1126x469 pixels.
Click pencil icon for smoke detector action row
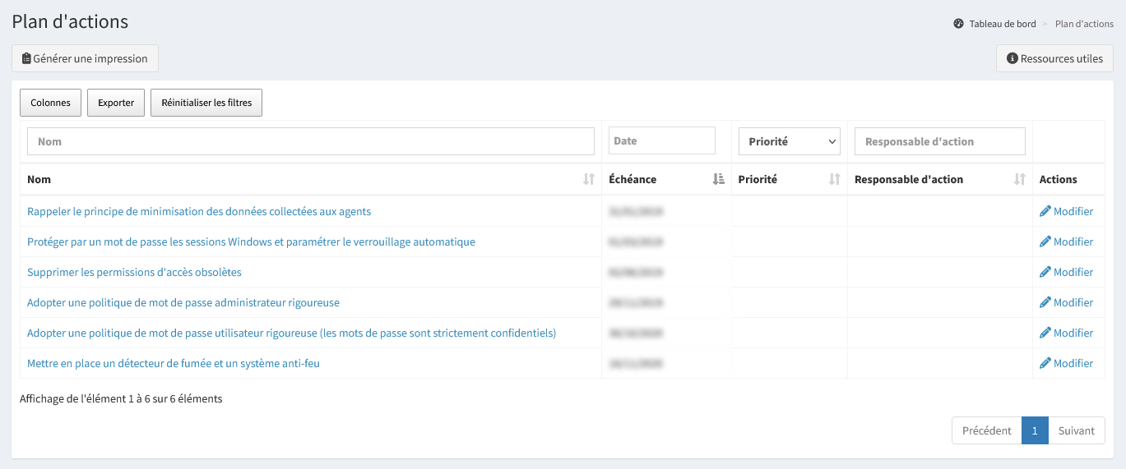coord(1045,363)
